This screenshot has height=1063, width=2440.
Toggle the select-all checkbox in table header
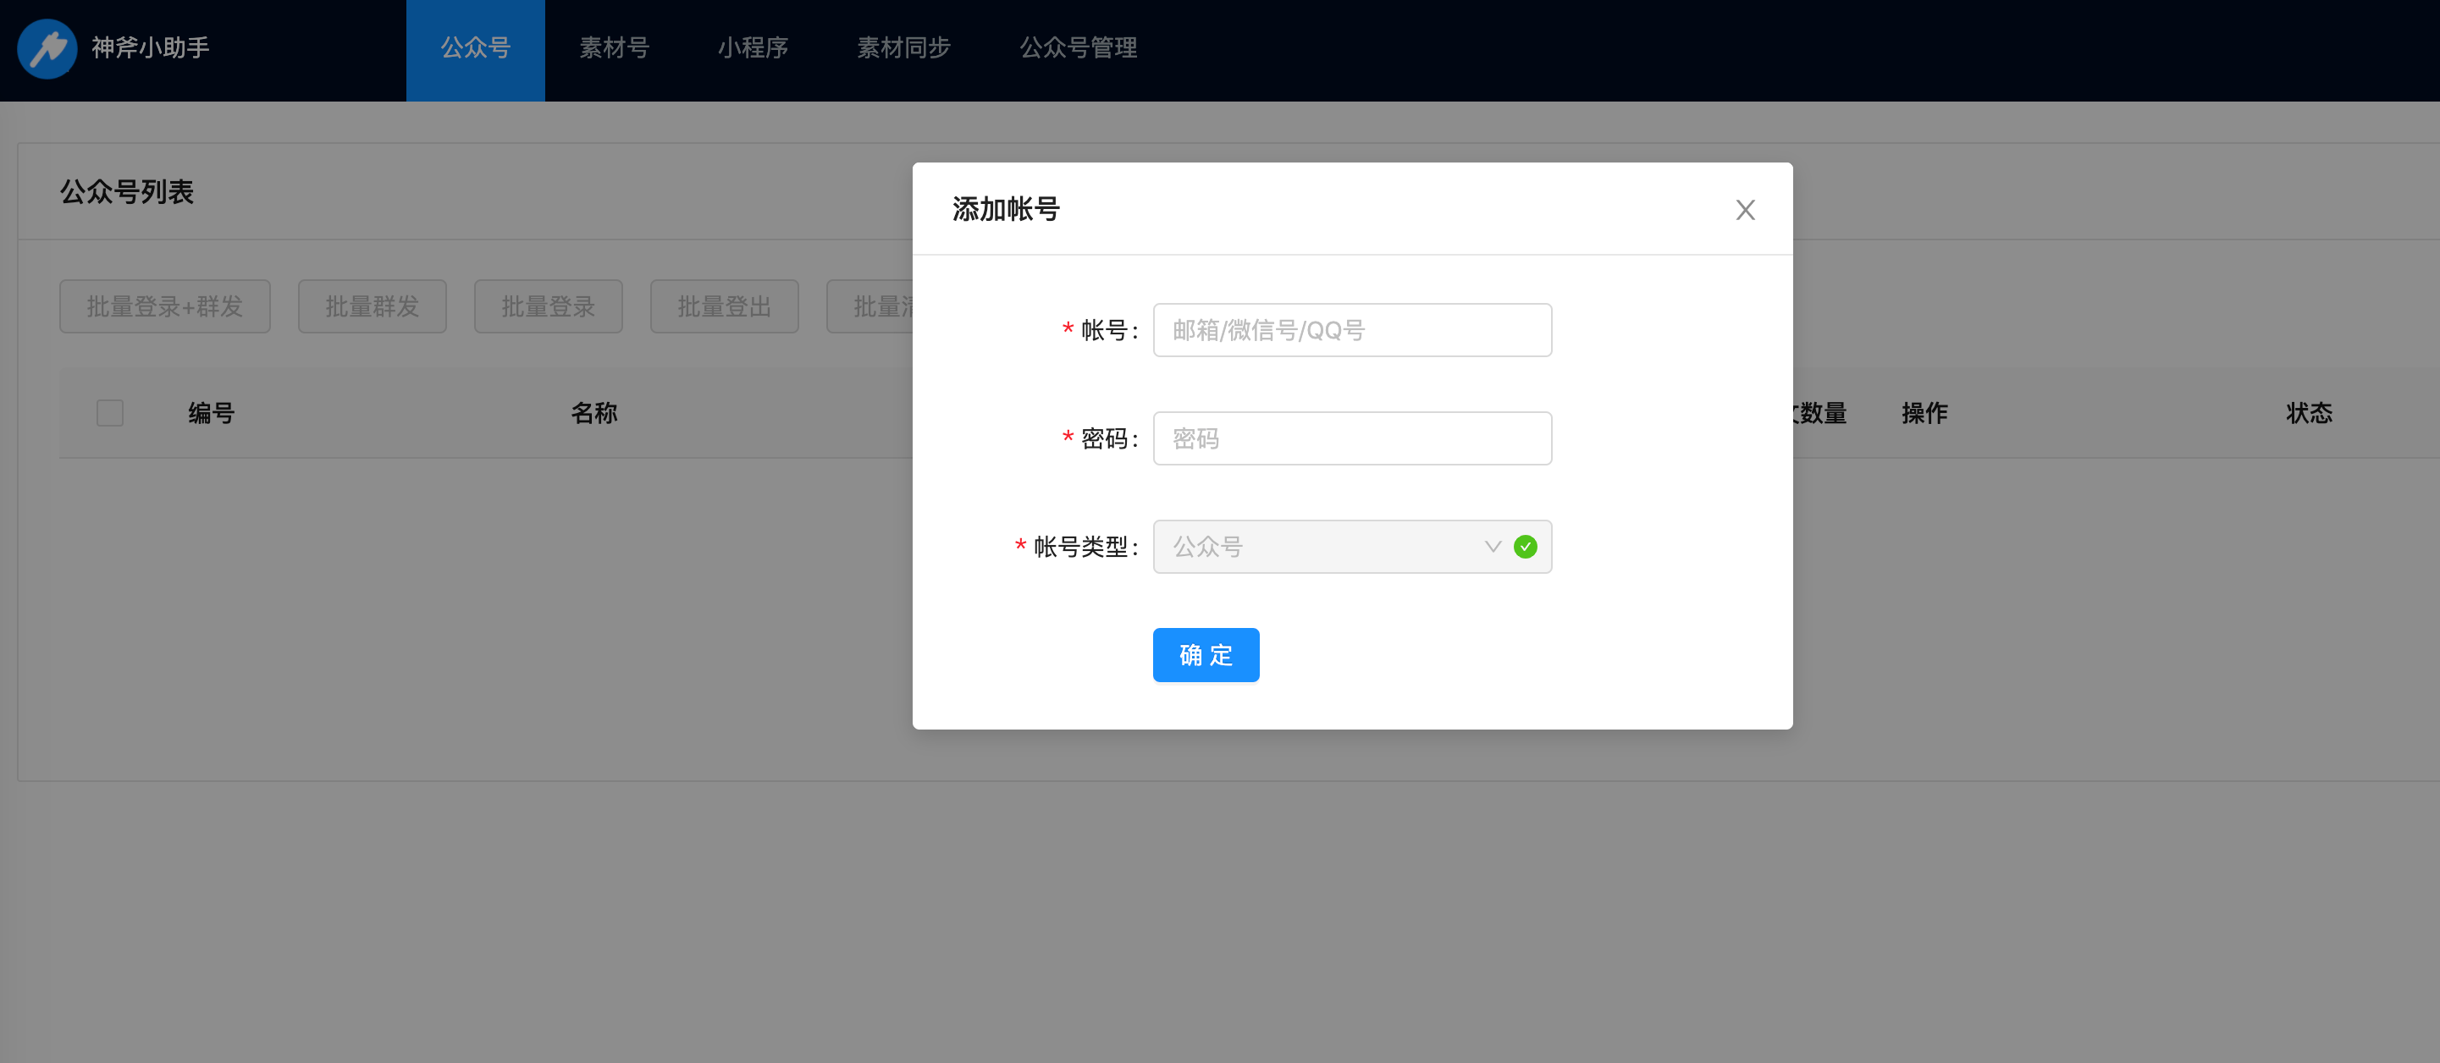[x=110, y=413]
